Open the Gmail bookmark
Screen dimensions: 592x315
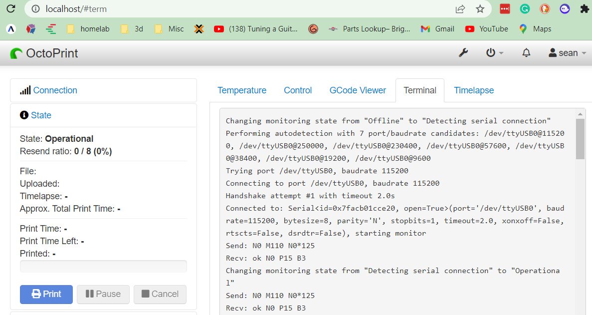(x=437, y=29)
